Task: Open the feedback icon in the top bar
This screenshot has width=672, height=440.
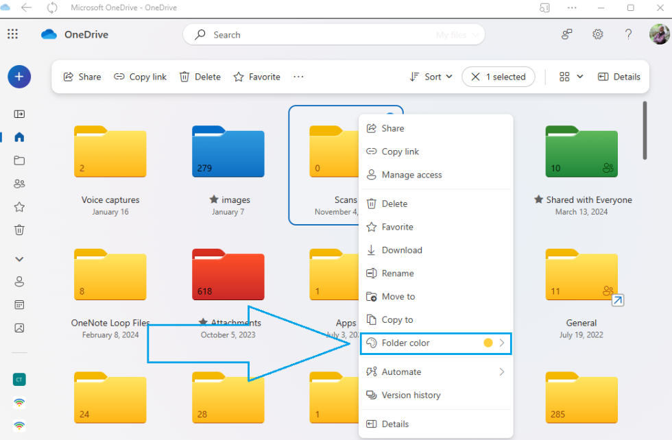Action: pos(566,34)
